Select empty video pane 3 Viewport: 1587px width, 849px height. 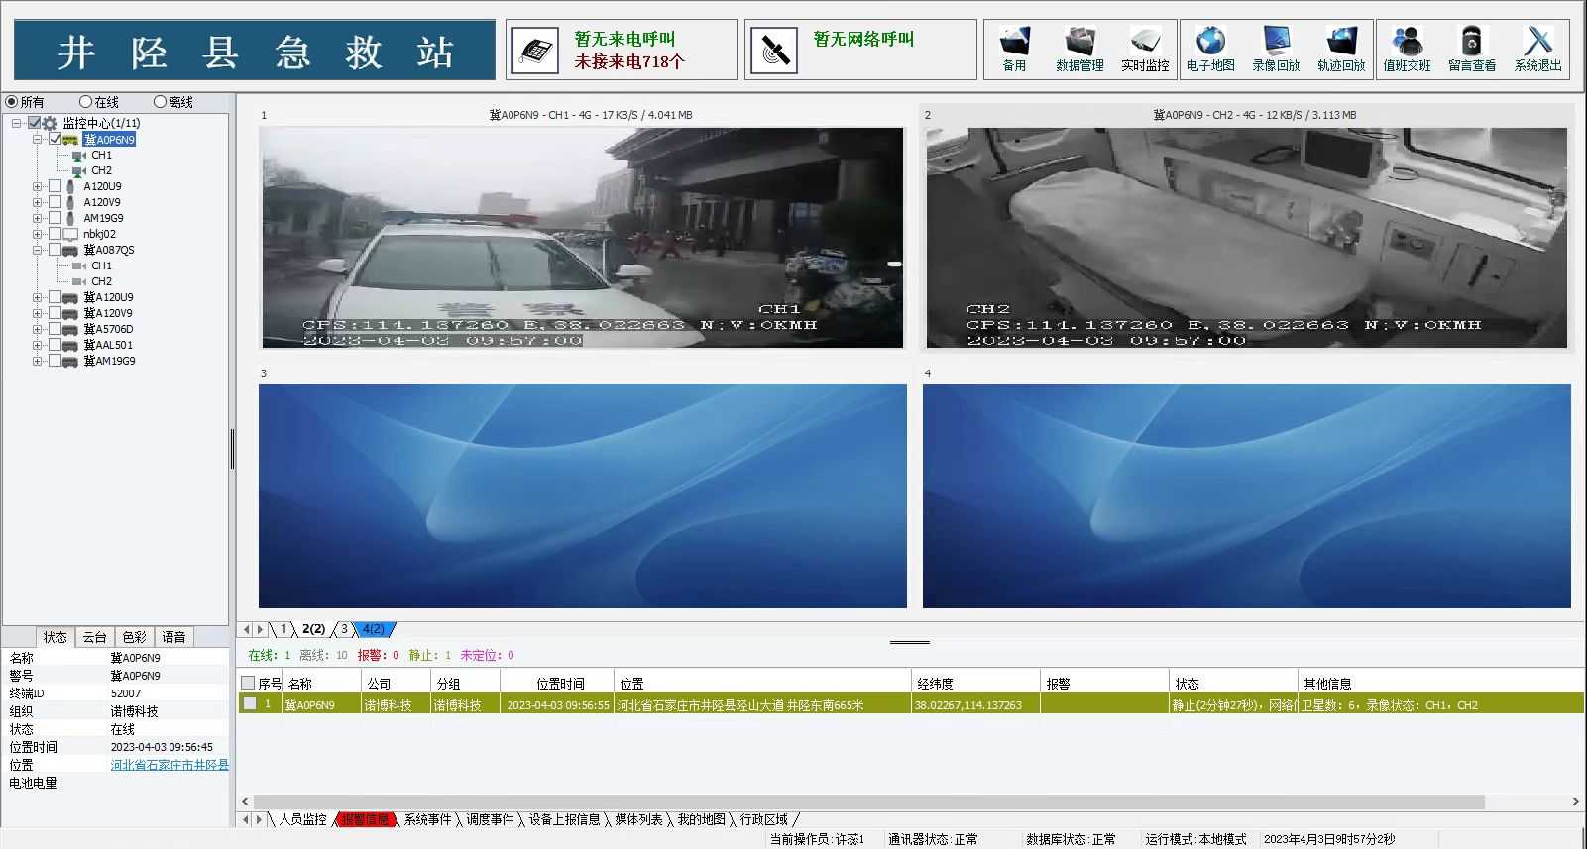pyautogui.click(x=583, y=496)
